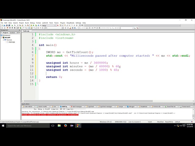Click the editor horizontal scrollbar

(x=88, y=101)
